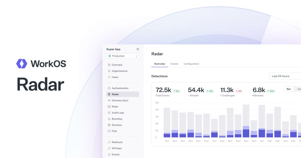Select the Bar chart view toggle
Screen dimensions: 301x158
(289, 89)
